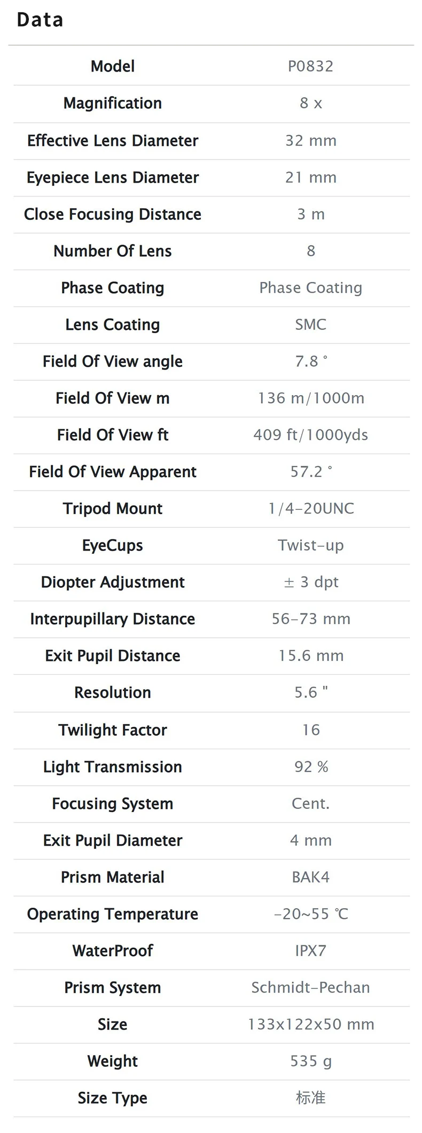Click the P0832 model value

pos(310,66)
